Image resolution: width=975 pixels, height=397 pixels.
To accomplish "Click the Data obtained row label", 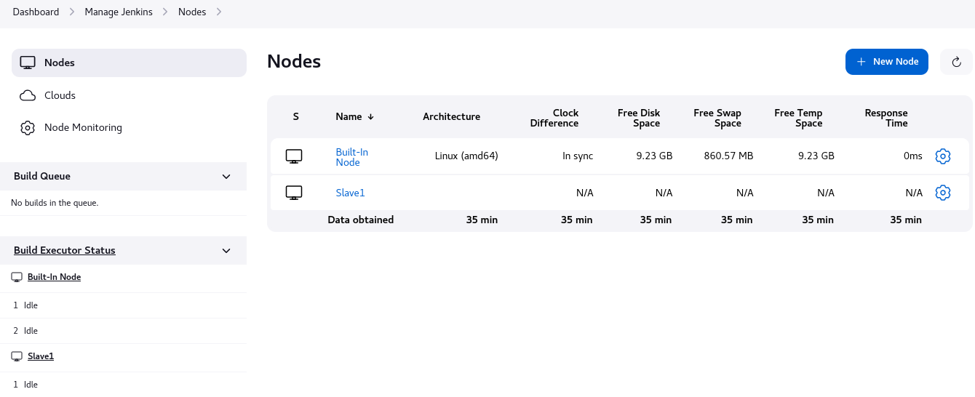I will [x=361, y=220].
